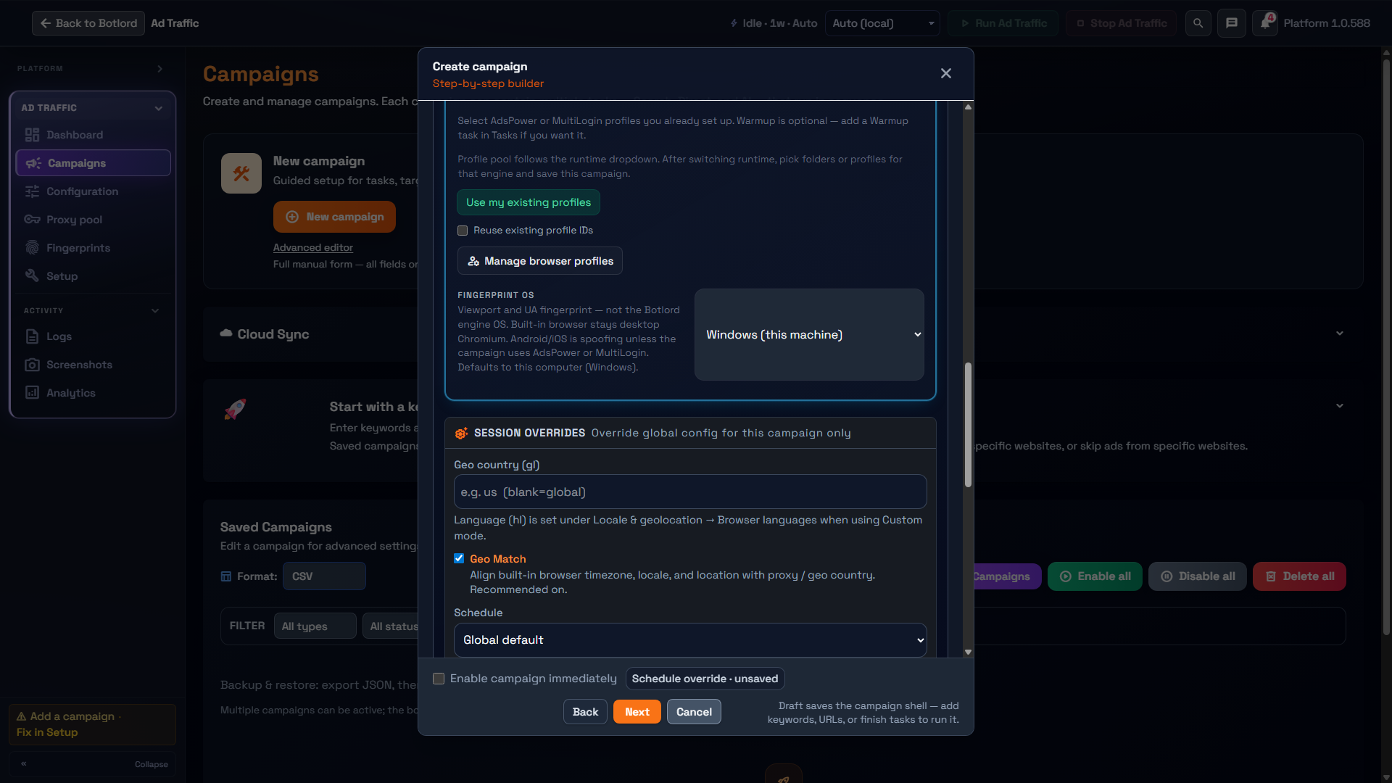The width and height of the screenshot is (1392, 783).
Task: Click Manage browser profiles button
Action: click(540, 261)
